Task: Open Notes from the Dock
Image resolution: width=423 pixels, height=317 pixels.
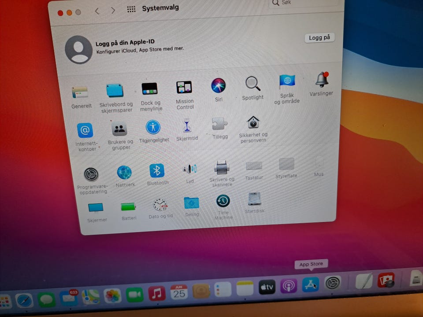Action: point(245,288)
